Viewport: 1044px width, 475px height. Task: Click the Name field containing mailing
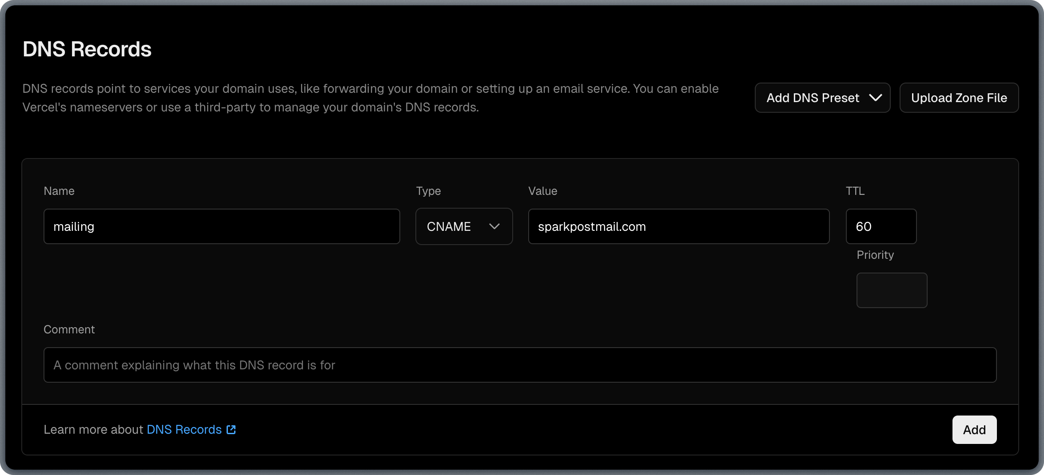coord(221,226)
